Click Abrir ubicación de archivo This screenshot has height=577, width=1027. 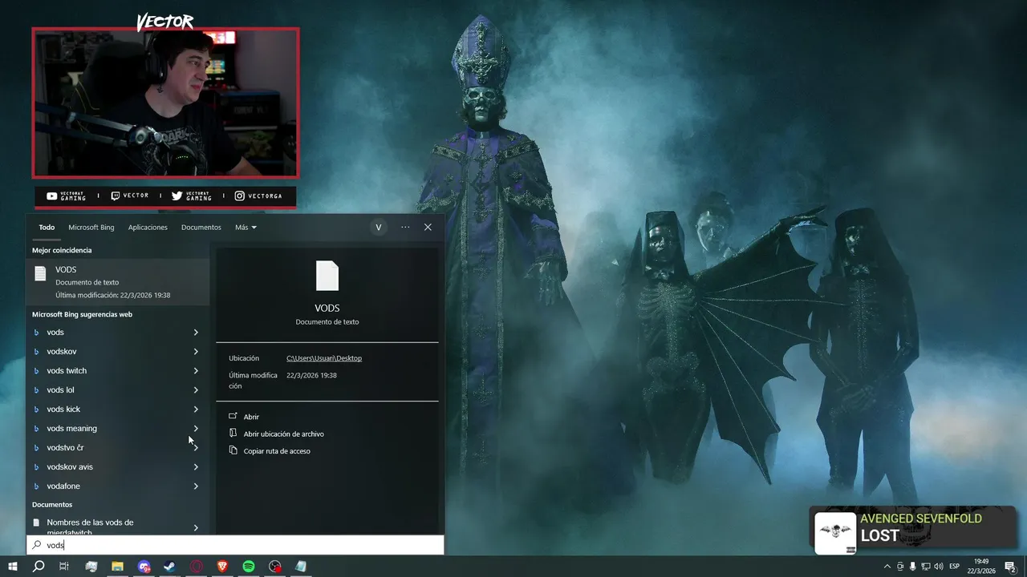(x=283, y=434)
